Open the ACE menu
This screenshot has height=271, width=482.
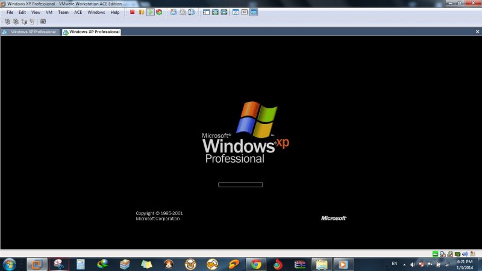(x=78, y=12)
